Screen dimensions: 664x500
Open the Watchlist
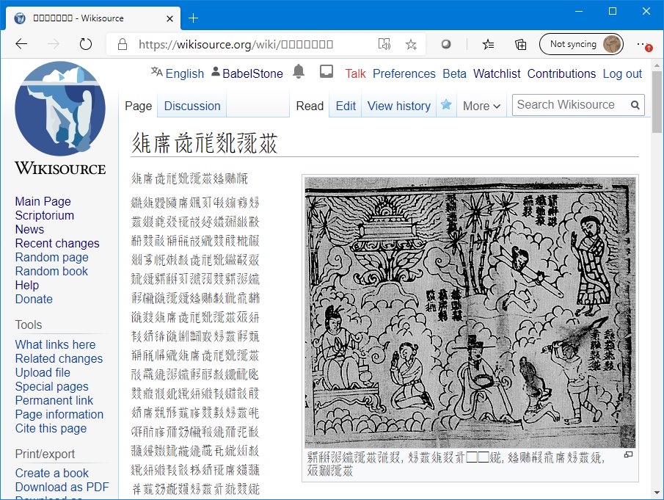click(497, 73)
